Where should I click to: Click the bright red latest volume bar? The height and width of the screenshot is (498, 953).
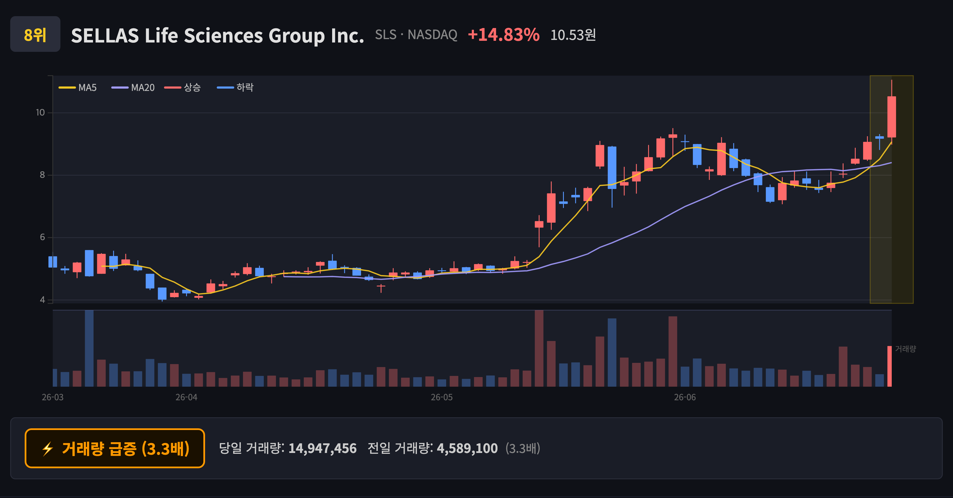889,366
